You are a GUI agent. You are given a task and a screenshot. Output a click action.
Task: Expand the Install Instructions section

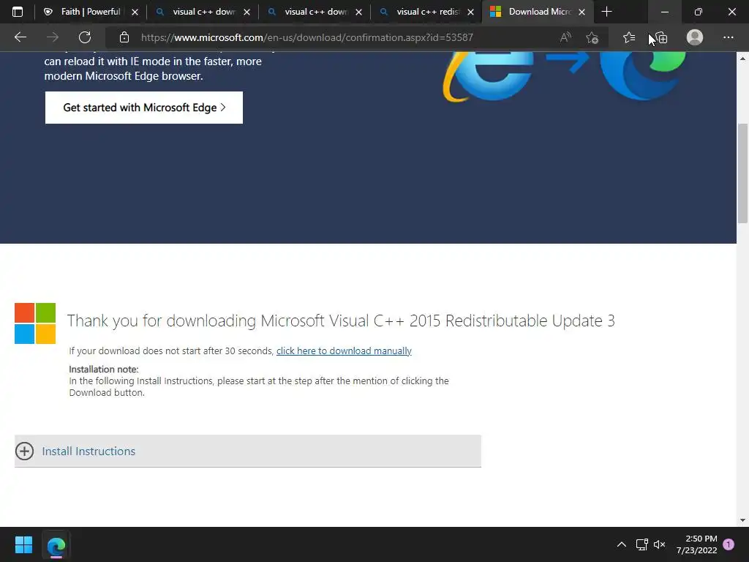[247, 451]
